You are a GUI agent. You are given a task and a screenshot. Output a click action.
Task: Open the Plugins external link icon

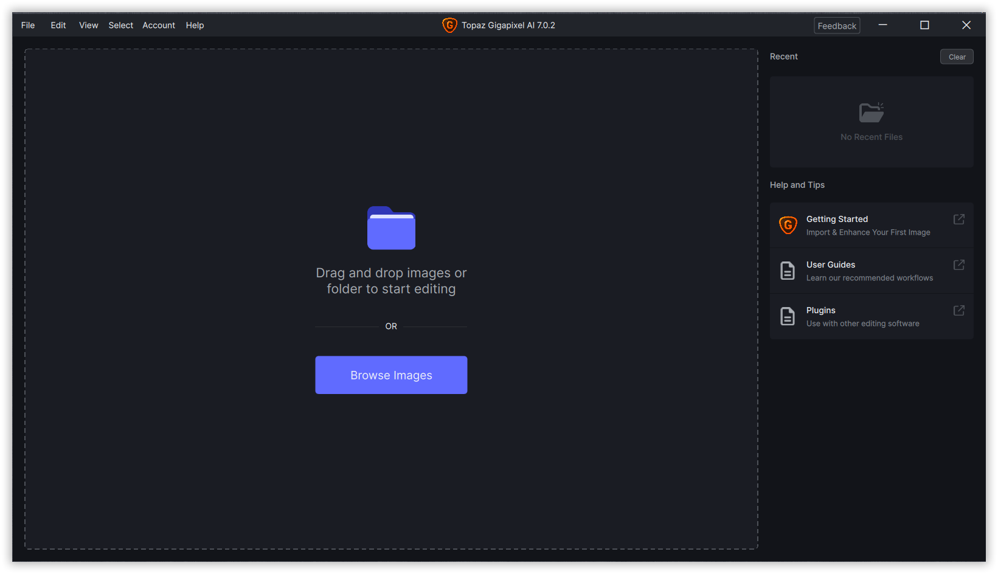pyautogui.click(x=958, y=310)
